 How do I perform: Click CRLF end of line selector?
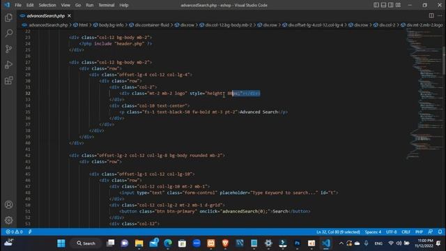click(x=406, y=232)
